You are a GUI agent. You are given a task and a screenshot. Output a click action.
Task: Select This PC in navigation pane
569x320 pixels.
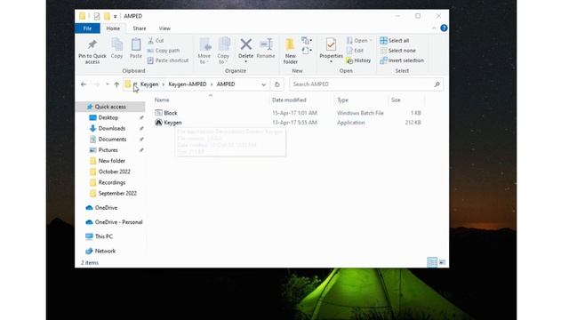103,236
